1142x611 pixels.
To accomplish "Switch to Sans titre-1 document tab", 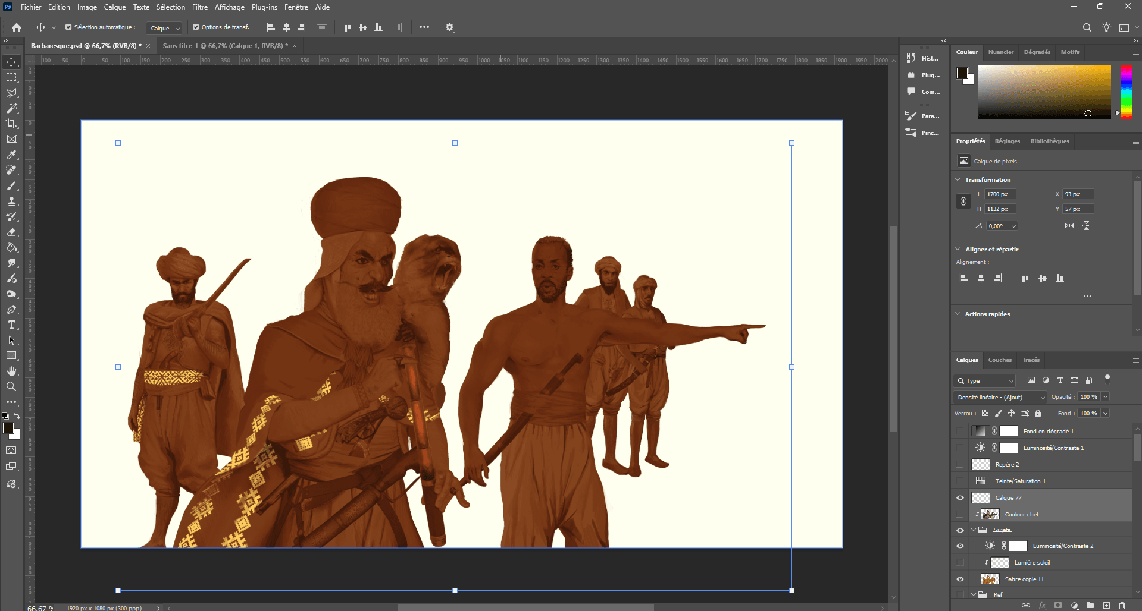I will tap(225, 46).
